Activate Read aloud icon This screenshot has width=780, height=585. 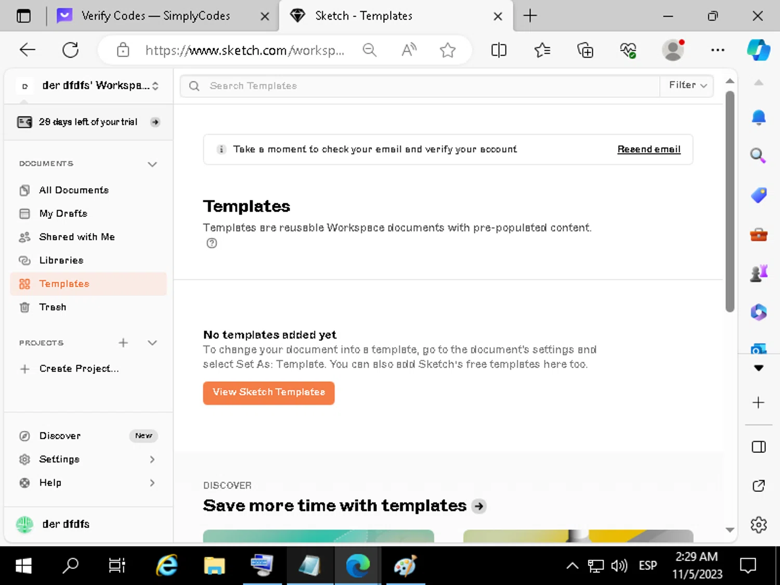pos(409,50)
